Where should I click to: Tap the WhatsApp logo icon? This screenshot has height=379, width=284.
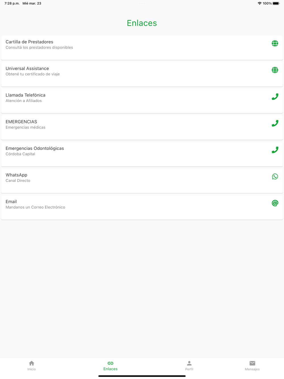[275, 177]
